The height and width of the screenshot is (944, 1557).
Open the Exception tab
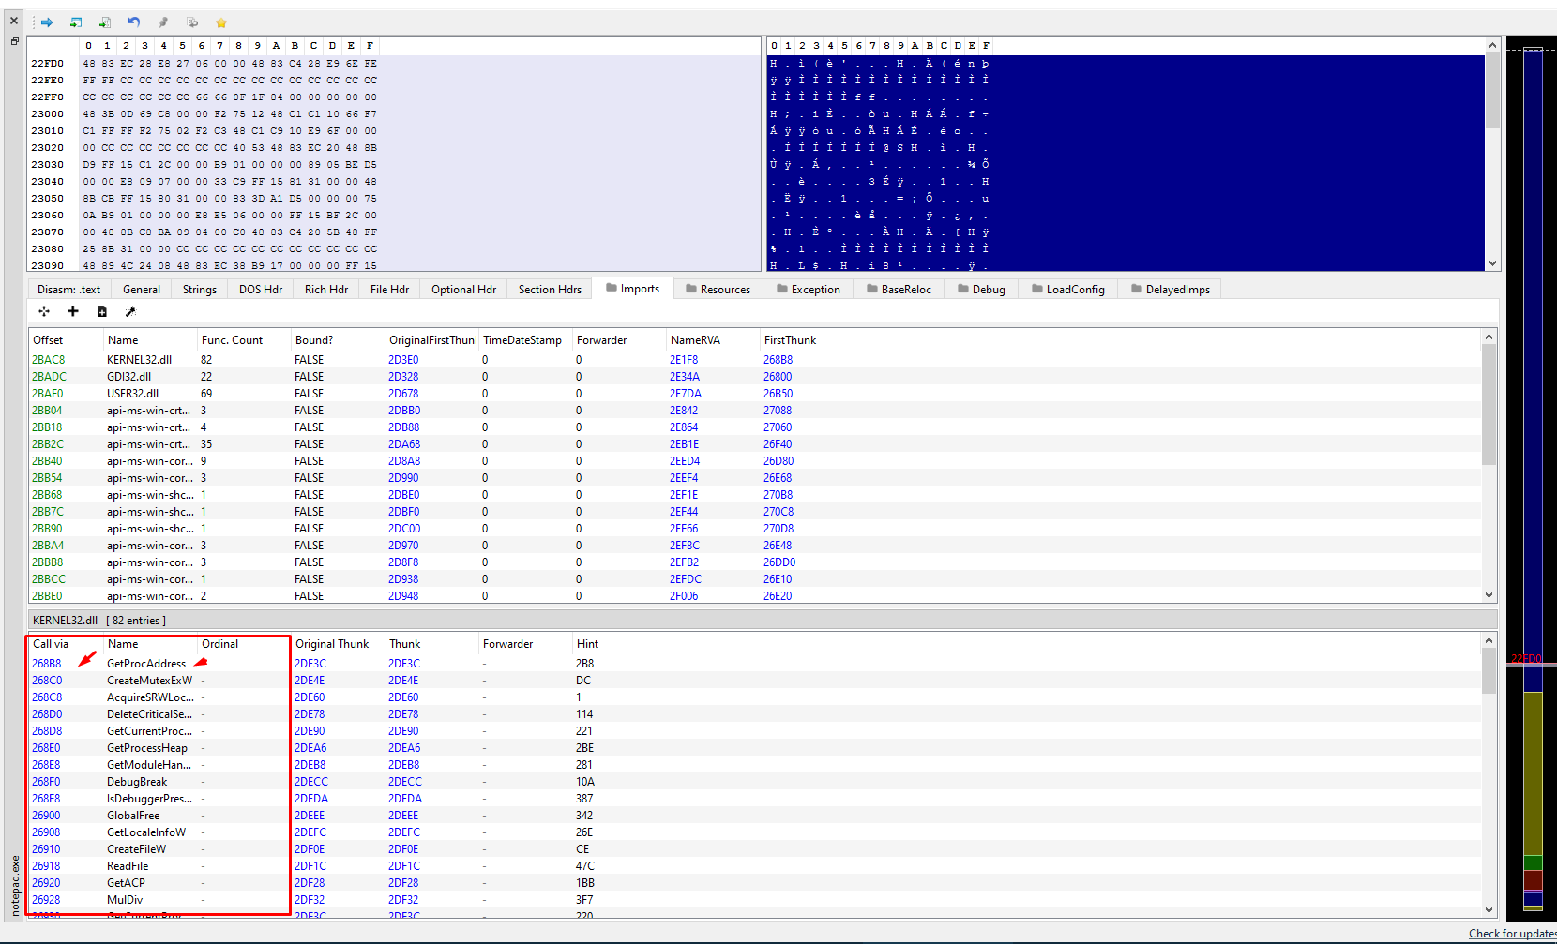click(808, 290)
